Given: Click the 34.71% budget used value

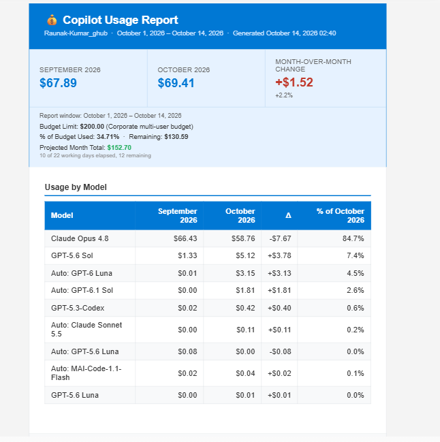Looking at the screenshot, I should click(108, 137).
